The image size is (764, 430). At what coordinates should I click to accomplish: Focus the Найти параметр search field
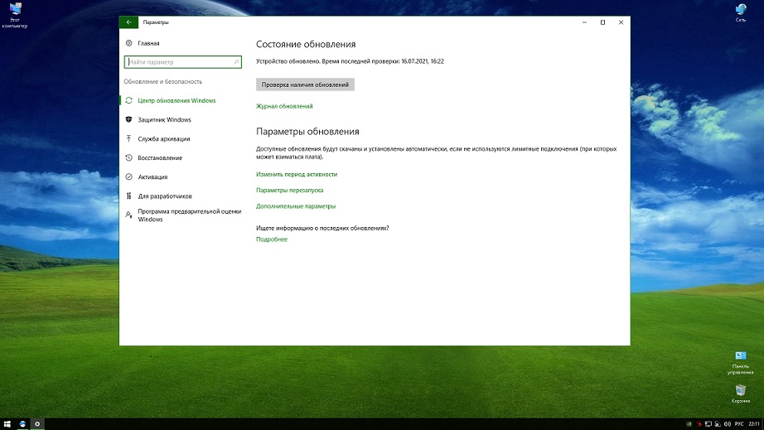pyautogui.click(x=183, y=62)
